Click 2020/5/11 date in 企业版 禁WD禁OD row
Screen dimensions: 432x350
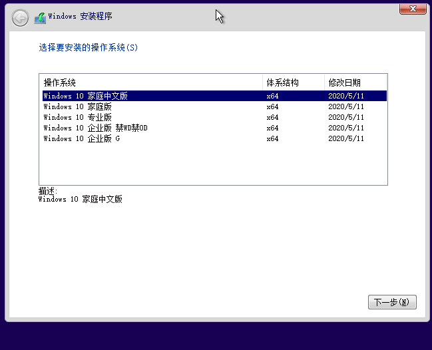(x=346, y=128)
